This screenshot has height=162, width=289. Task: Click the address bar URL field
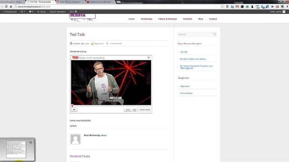click(117, 7)
